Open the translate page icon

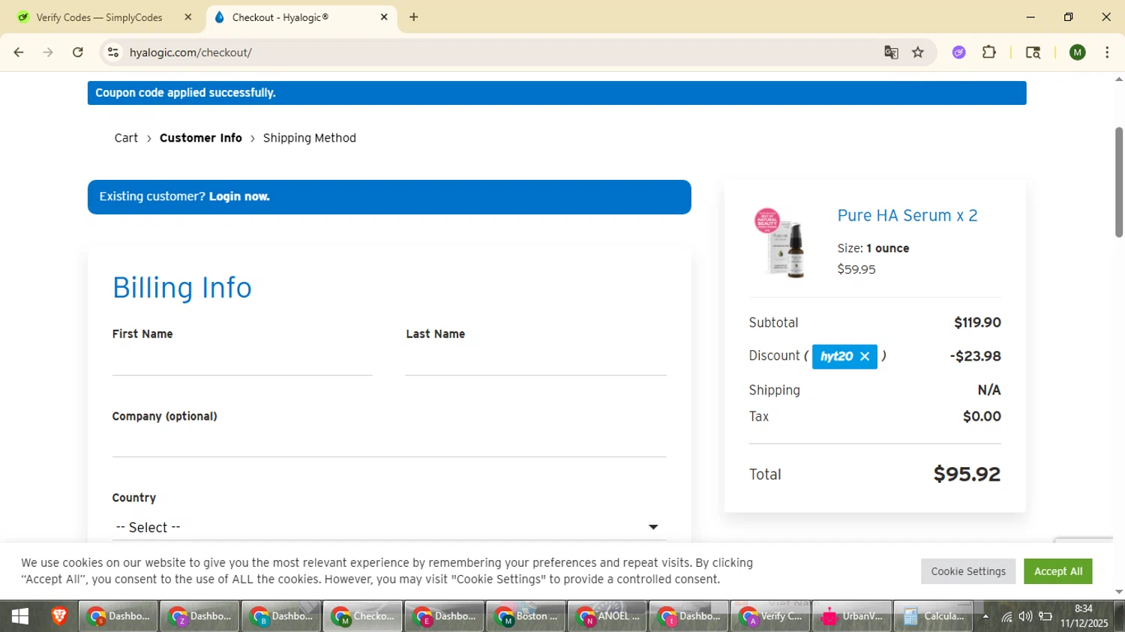[x=891, y=52]
